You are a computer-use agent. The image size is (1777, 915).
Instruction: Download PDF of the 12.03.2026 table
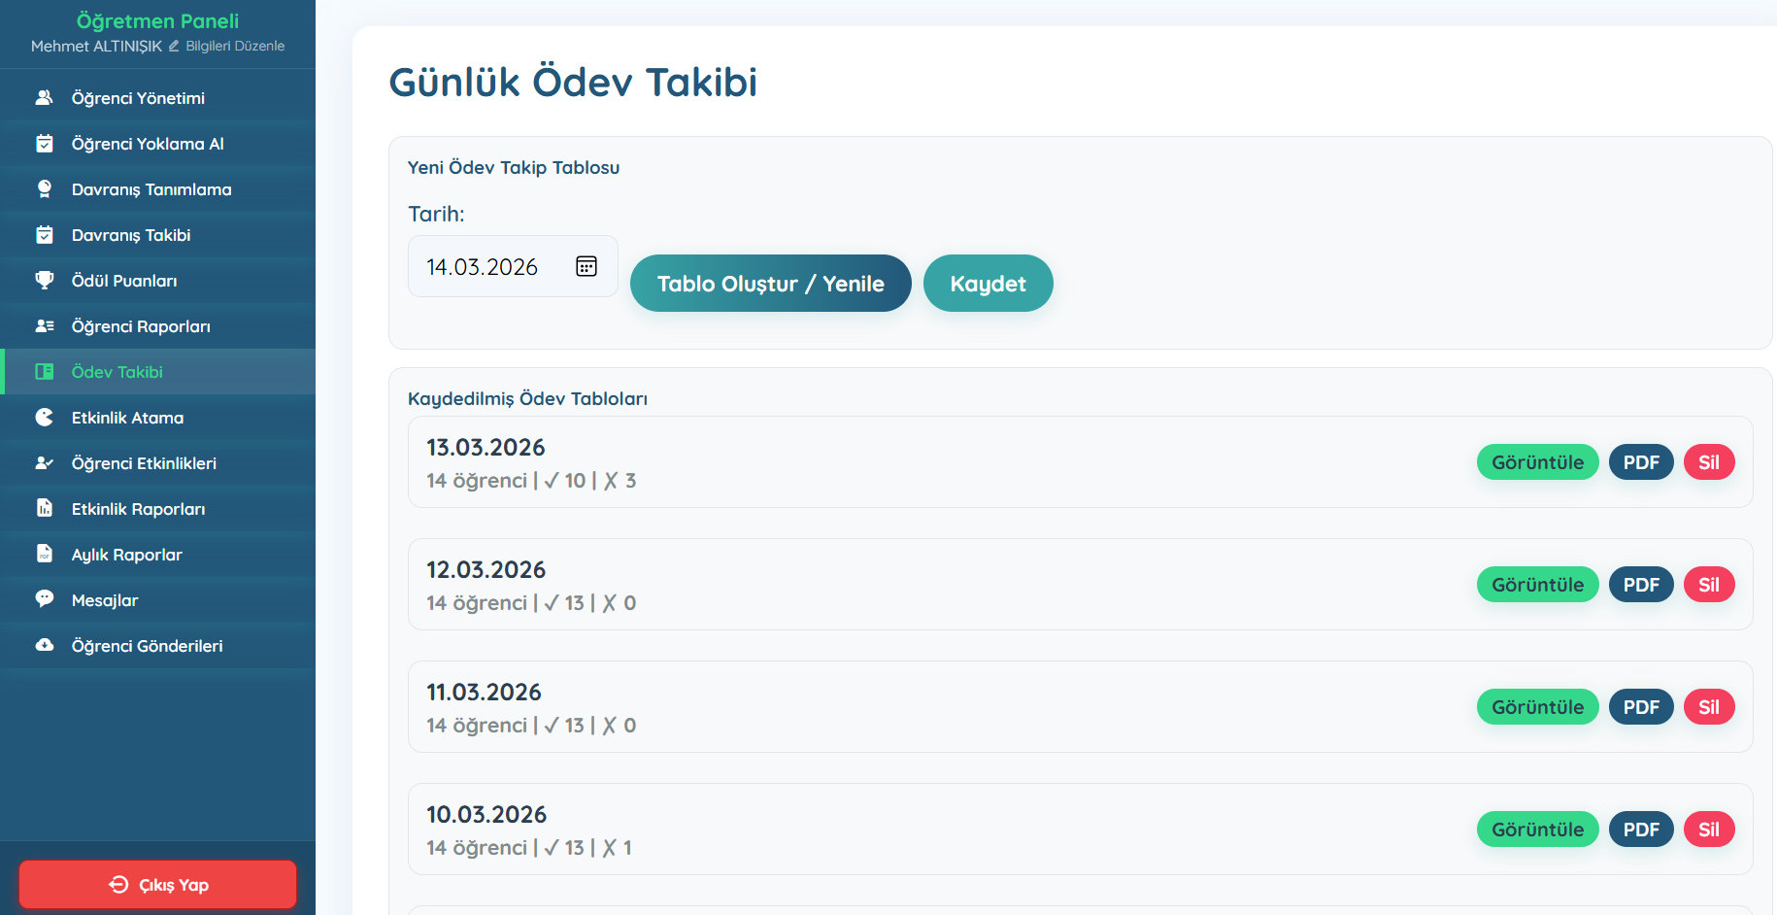click(1641, 584)
